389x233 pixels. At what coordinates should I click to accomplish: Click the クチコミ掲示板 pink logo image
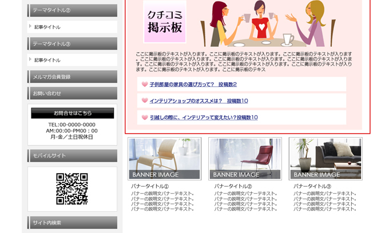(165, 24)
